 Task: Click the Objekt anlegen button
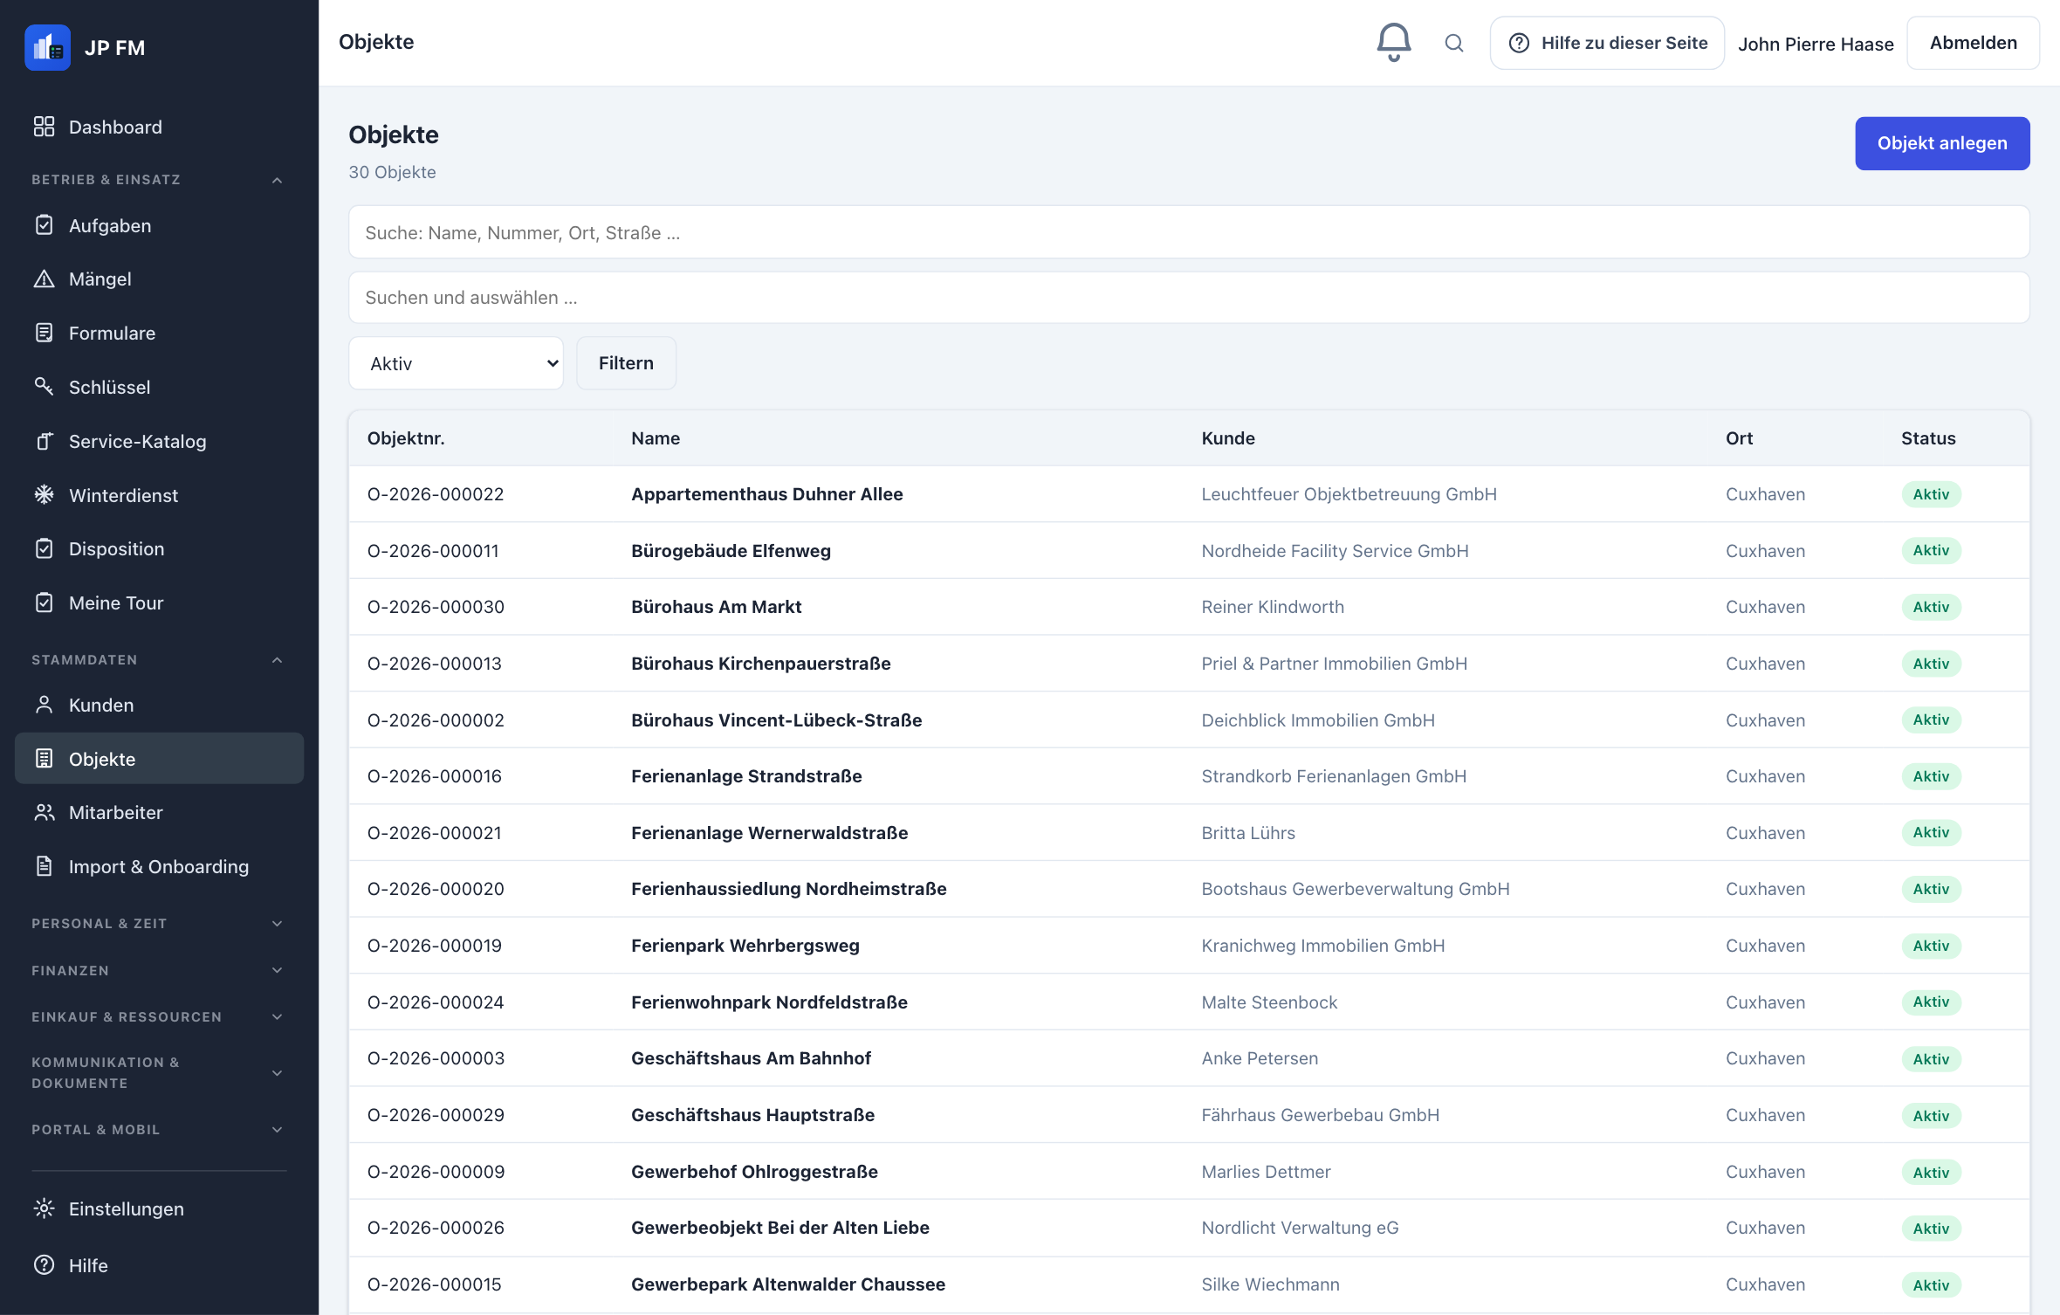click(1942, 143)
